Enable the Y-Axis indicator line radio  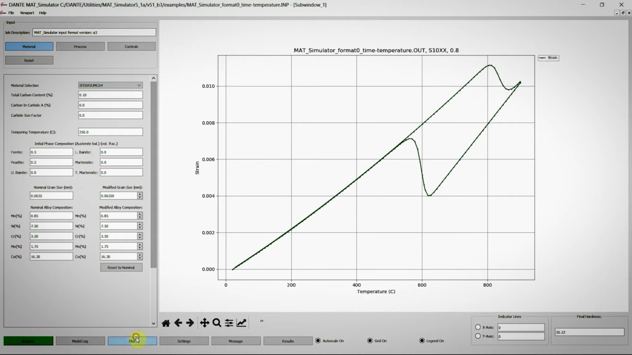478,336
